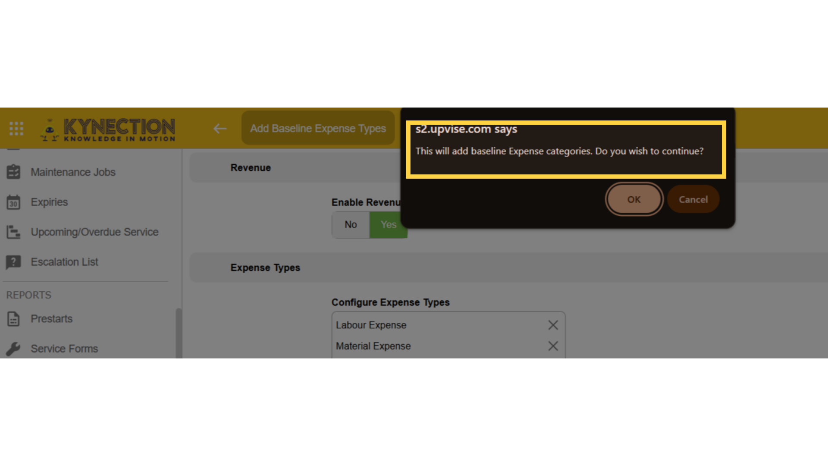The width and height of the screenshot is (828, 466).
Task: Open Prestarts report
Action: 51,319
